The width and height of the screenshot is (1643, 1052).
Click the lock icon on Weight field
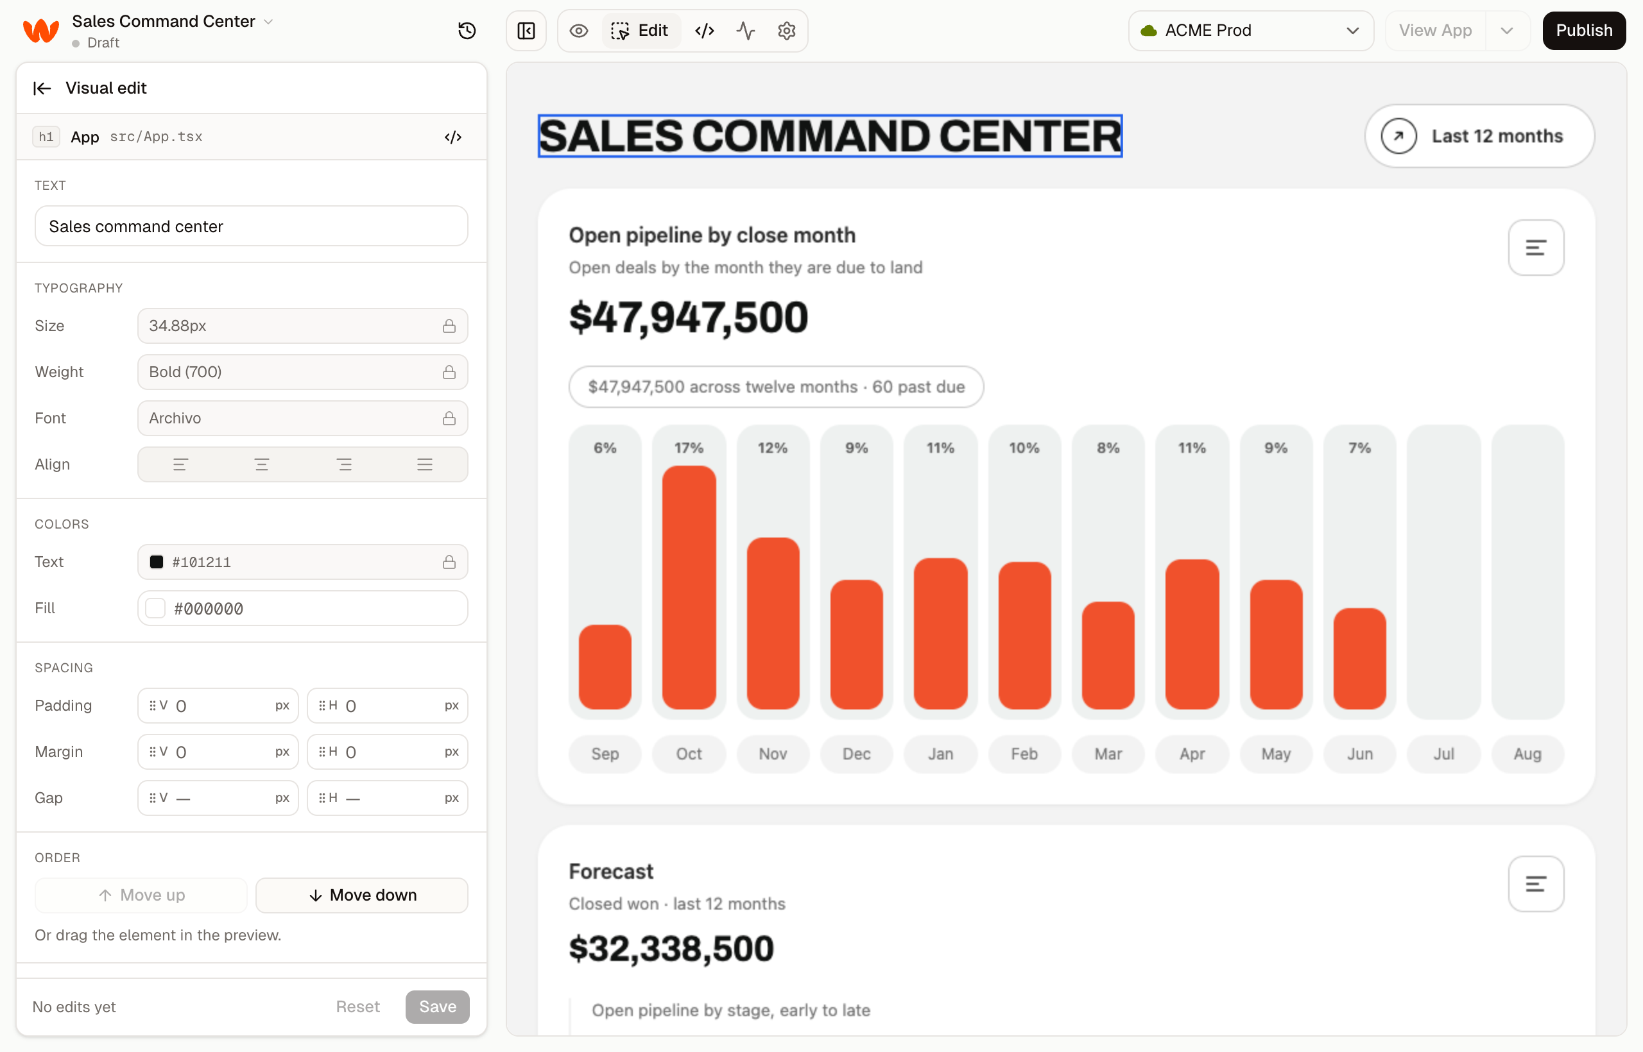pyautogui.click(x=449, y=371)
